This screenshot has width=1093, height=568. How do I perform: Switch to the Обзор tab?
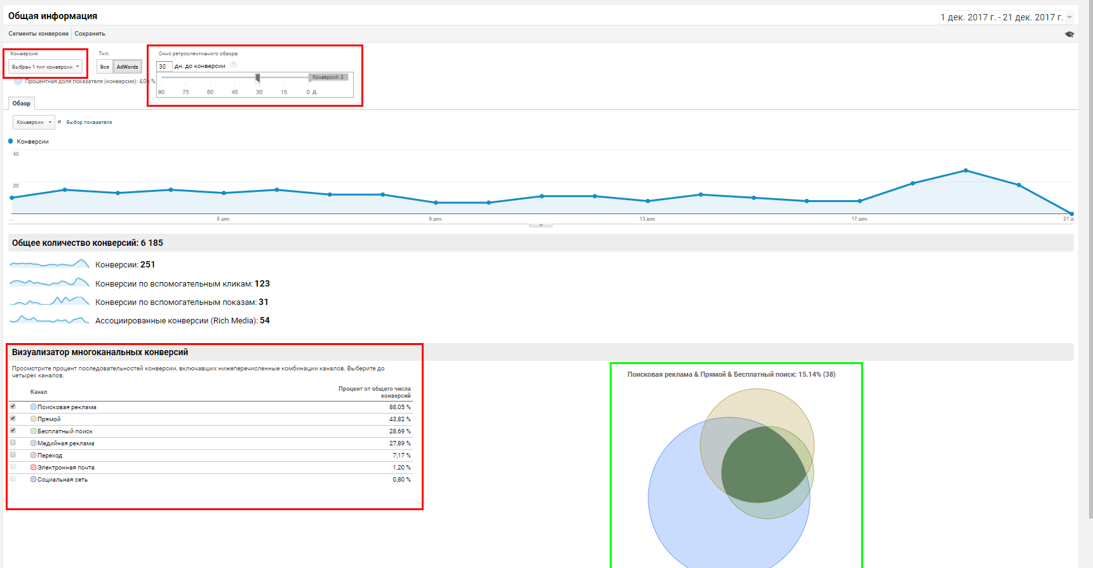(22, 103)
